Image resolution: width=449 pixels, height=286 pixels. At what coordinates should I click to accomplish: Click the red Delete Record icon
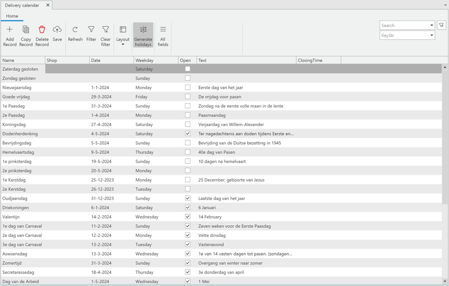point(42,30)
